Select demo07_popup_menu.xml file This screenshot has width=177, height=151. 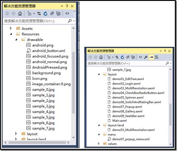[x=131, y=139]
